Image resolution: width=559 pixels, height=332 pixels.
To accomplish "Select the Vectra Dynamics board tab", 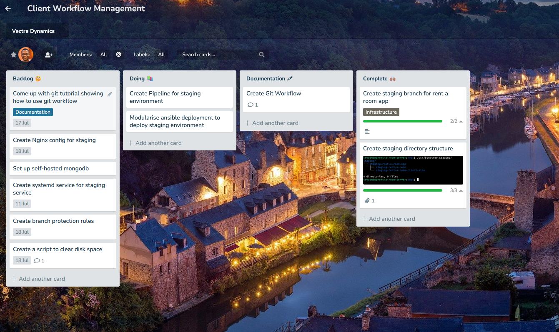I will point(33,31).
